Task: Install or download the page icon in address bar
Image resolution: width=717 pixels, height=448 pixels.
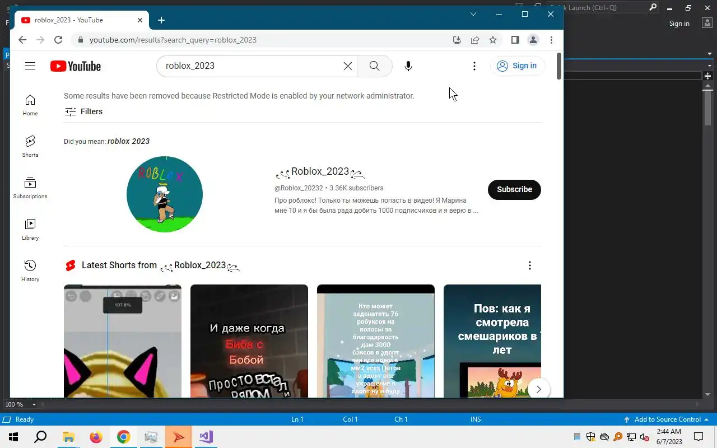Action: pyautogui.click(x=457, y=40)
